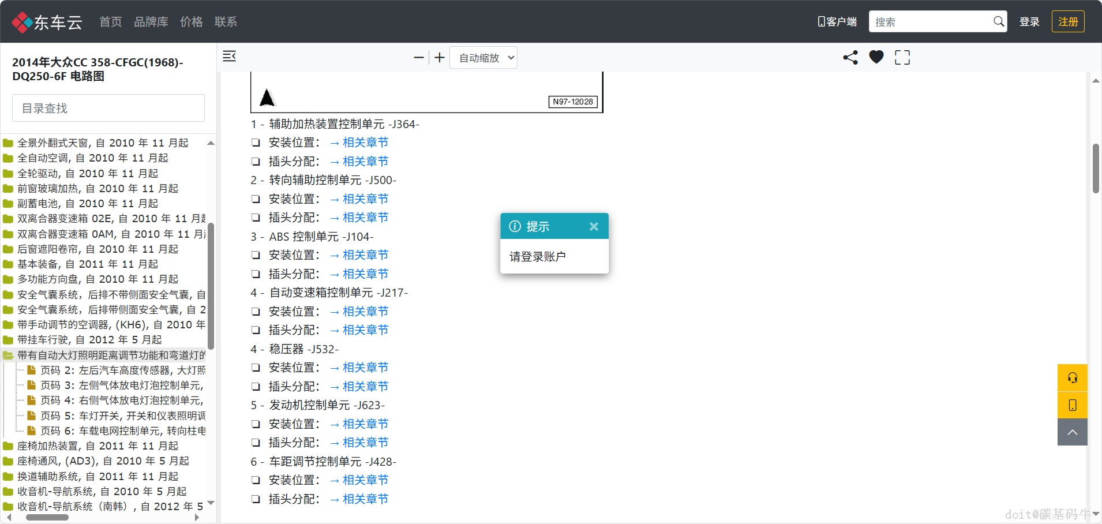
Task: Go to 品牌库 in the navigation
Action: pos(151,22)
